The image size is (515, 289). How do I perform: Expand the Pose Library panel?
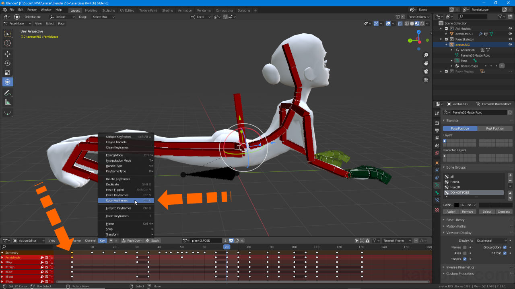coord(455,220)
